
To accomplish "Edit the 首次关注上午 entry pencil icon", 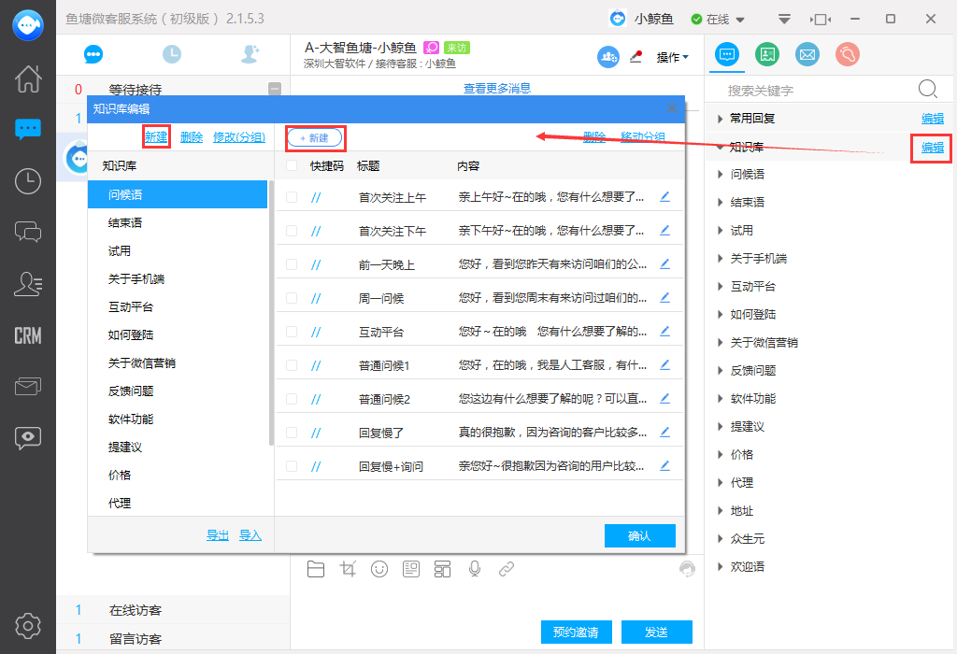I will [665, 197].
